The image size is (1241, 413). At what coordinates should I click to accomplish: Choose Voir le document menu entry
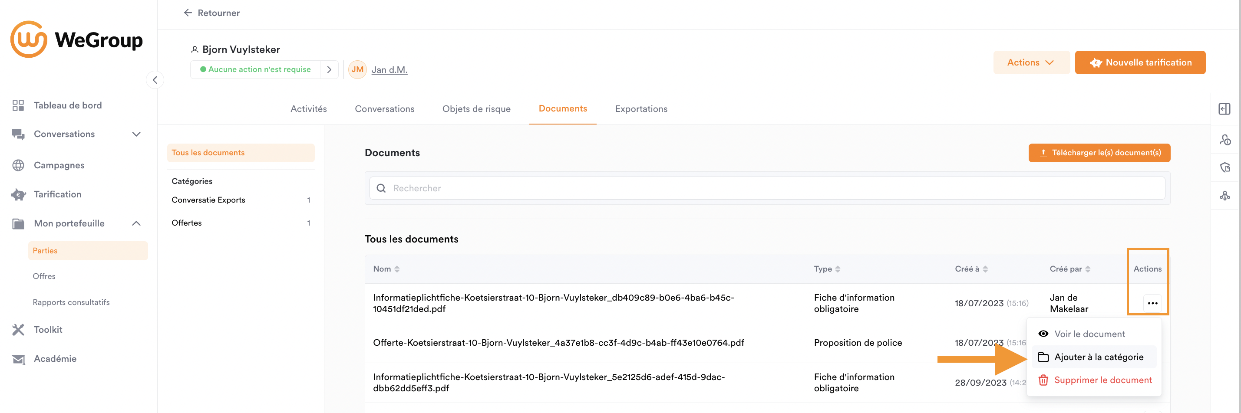coord(1094,334)
